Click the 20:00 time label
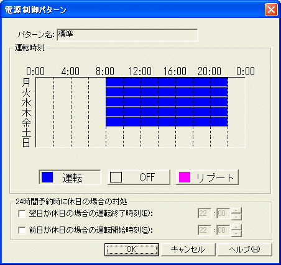 pyautogui.click(x=210, y=71)
